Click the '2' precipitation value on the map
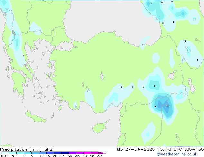The height and width of the screenshot is (157, 204). [154, 86]
